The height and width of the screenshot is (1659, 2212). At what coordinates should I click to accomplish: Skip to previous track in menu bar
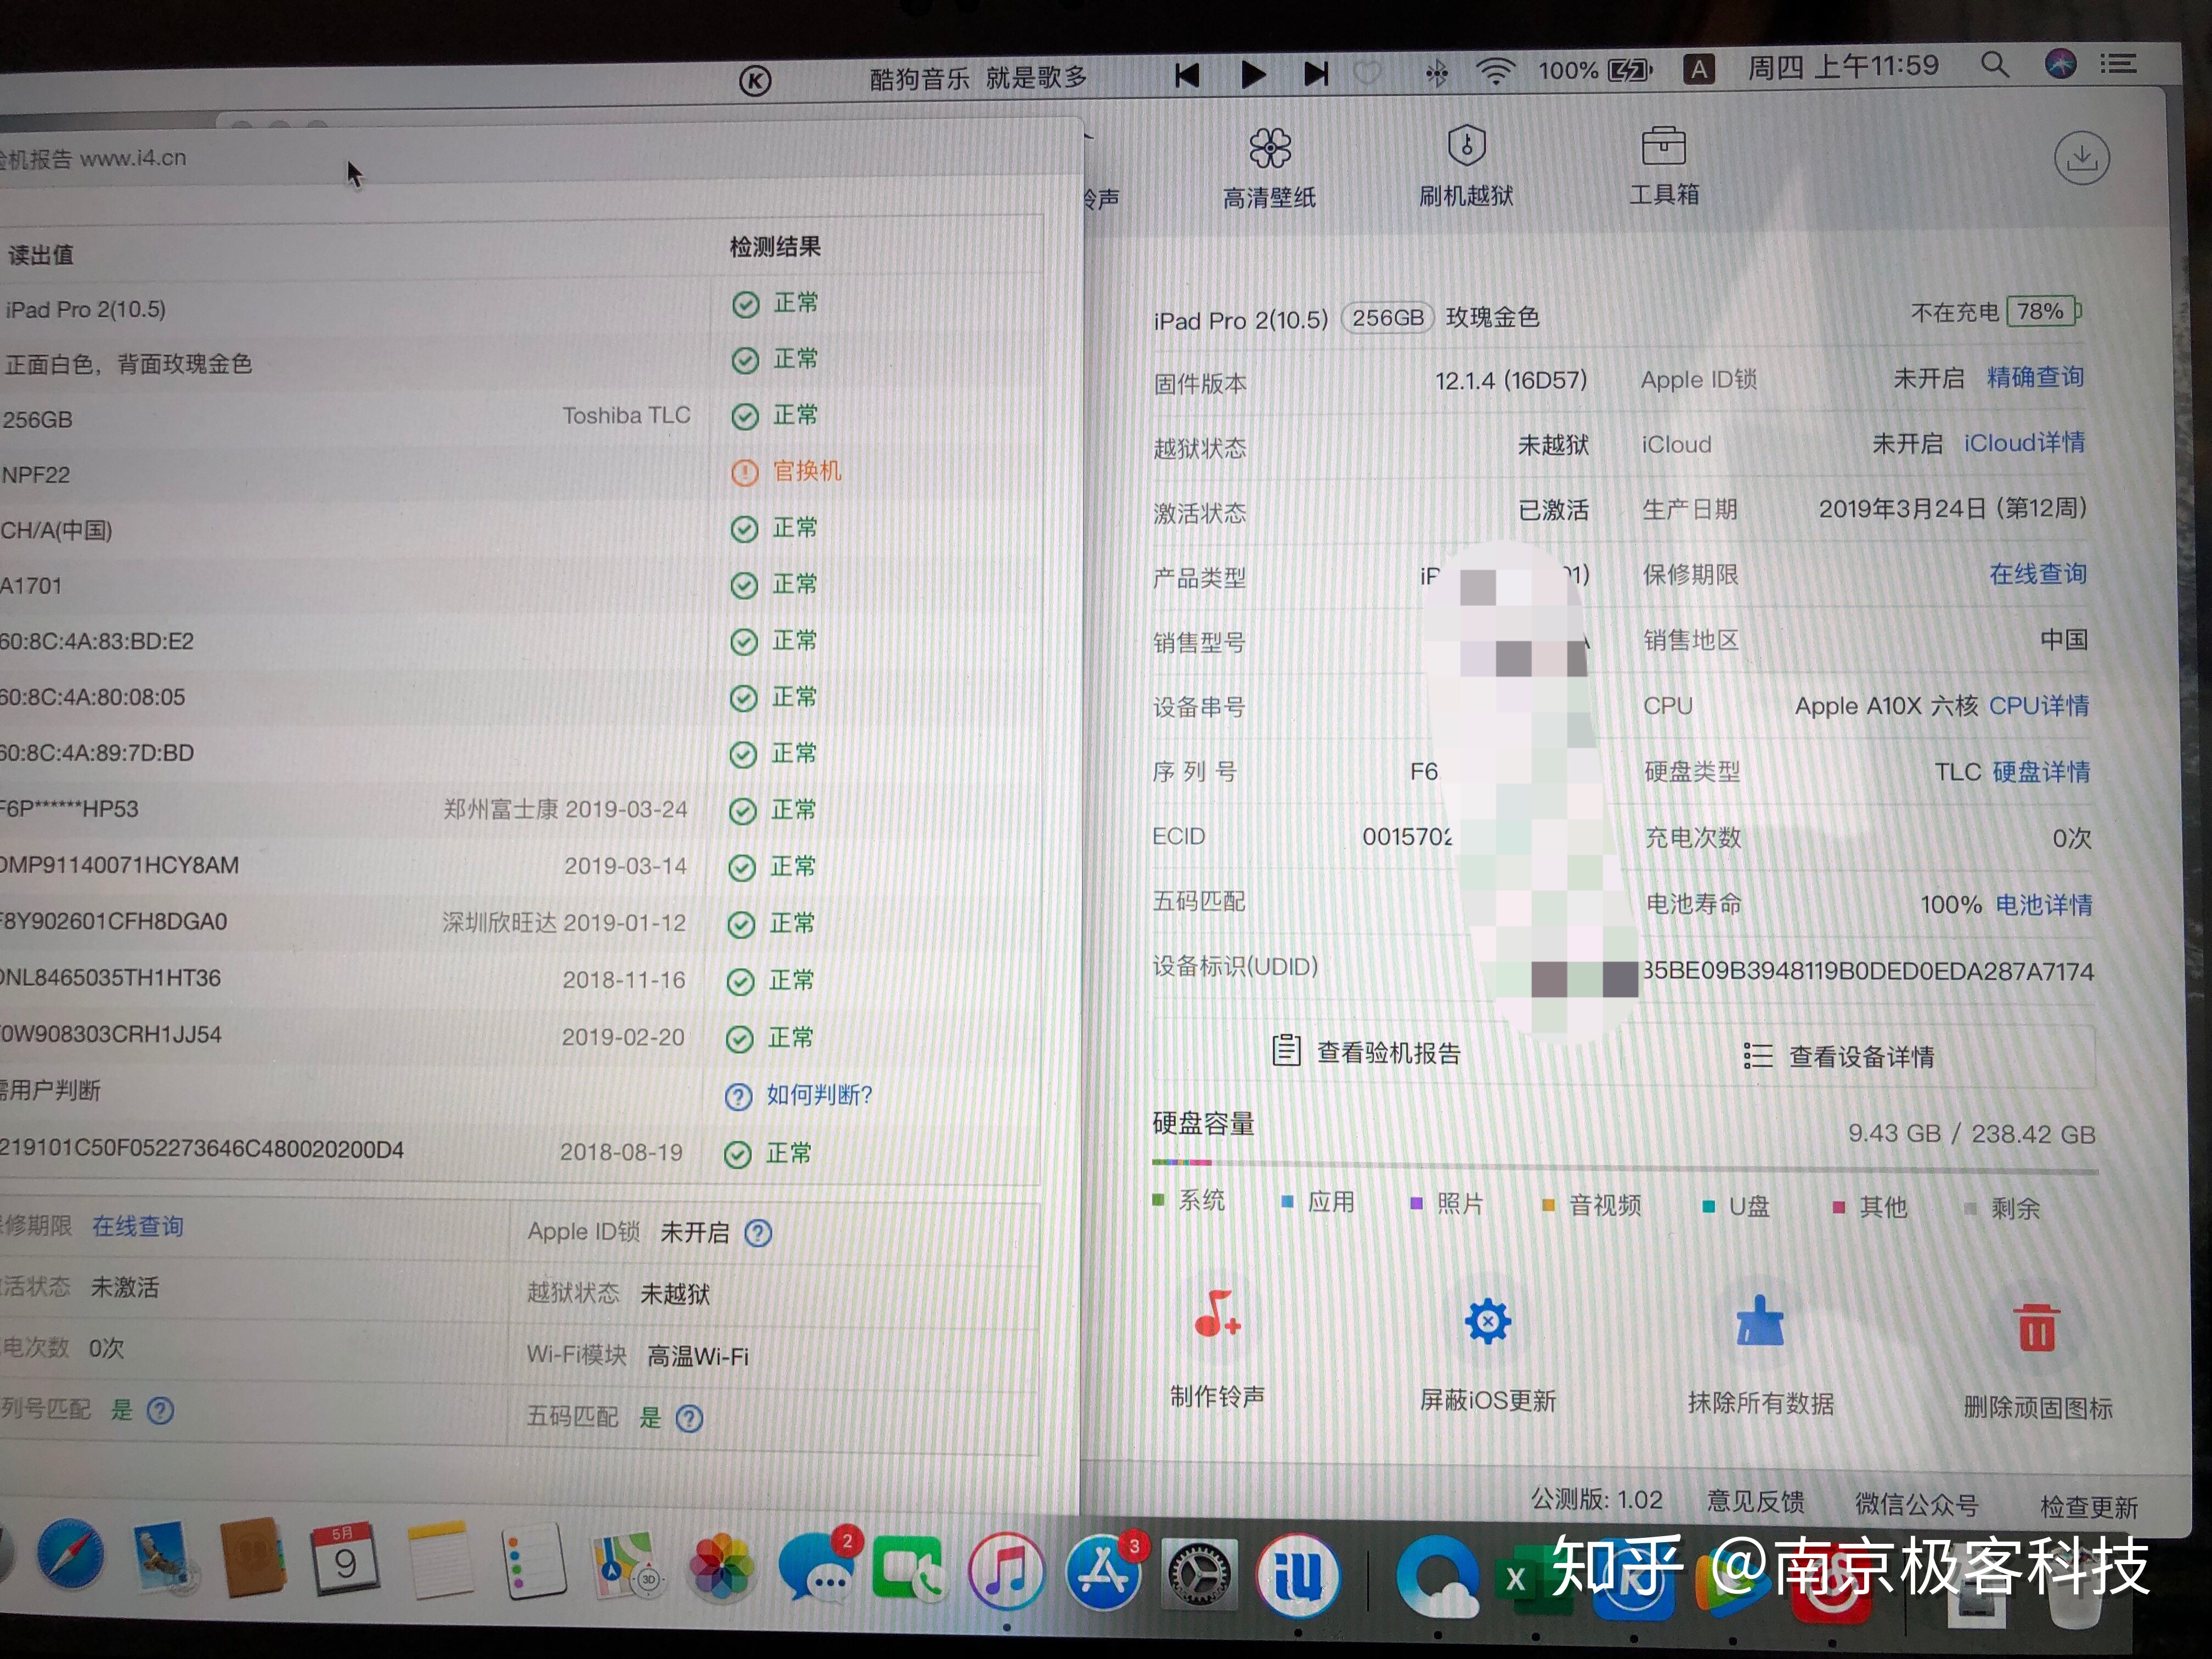pyautogui.click(x=1187, y=75)
